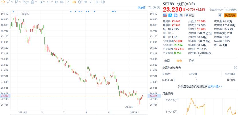Select the numbered wave drawing tool
The height and width of the screenshot is (115, 238).
(24, 2)
